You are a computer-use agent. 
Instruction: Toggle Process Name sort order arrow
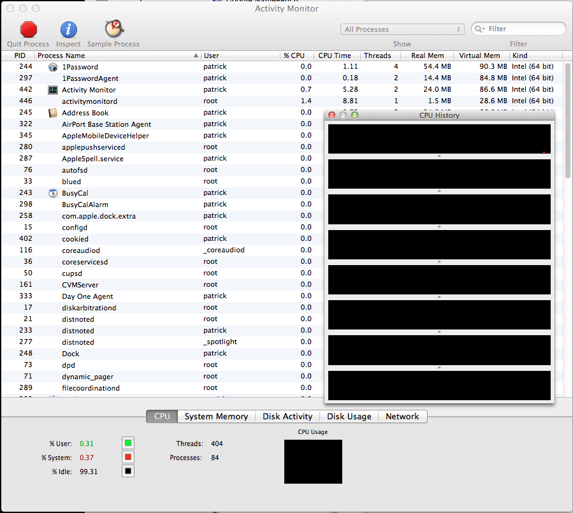pos(196,55)
